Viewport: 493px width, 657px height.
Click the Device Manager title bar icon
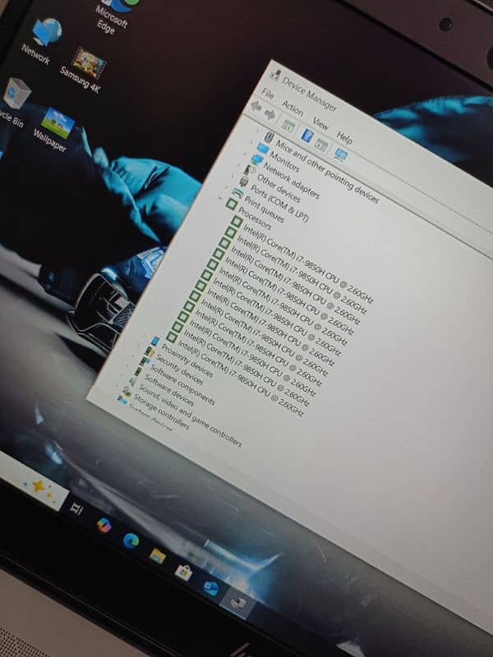(275, 75)
